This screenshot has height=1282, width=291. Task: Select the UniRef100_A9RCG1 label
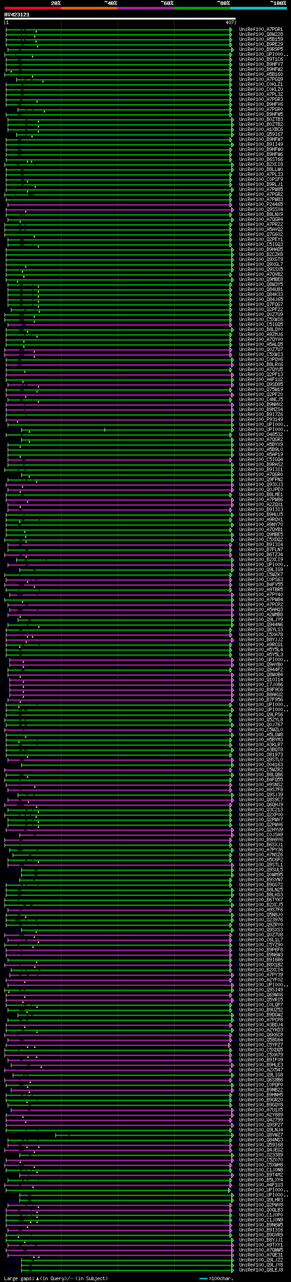pos(261,644)
